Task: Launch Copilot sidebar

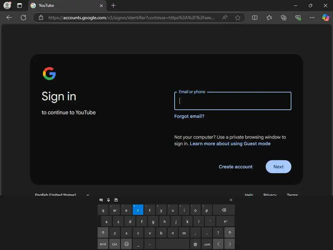Action: click(326, 18)
